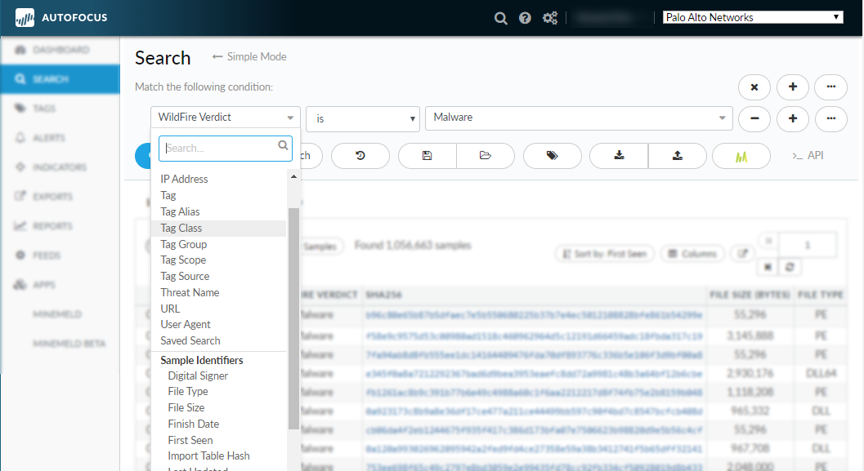864x471 pixels.
Task: Click the green MineMeld icon button
Action: 741,156
